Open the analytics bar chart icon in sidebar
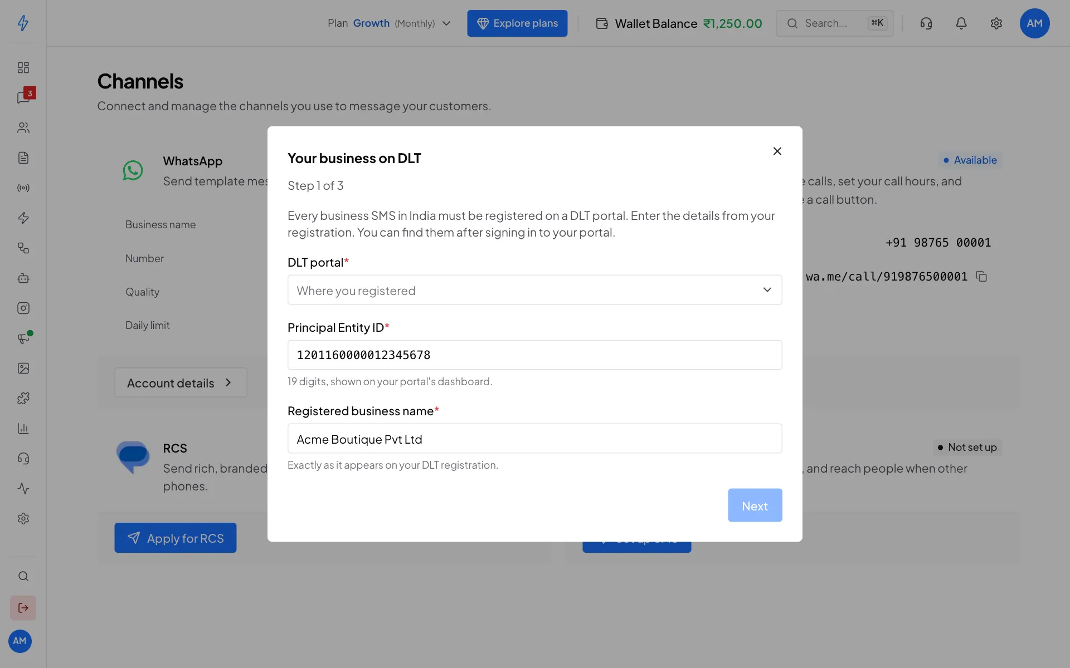The image size is (1070, 668). [23, 428]
